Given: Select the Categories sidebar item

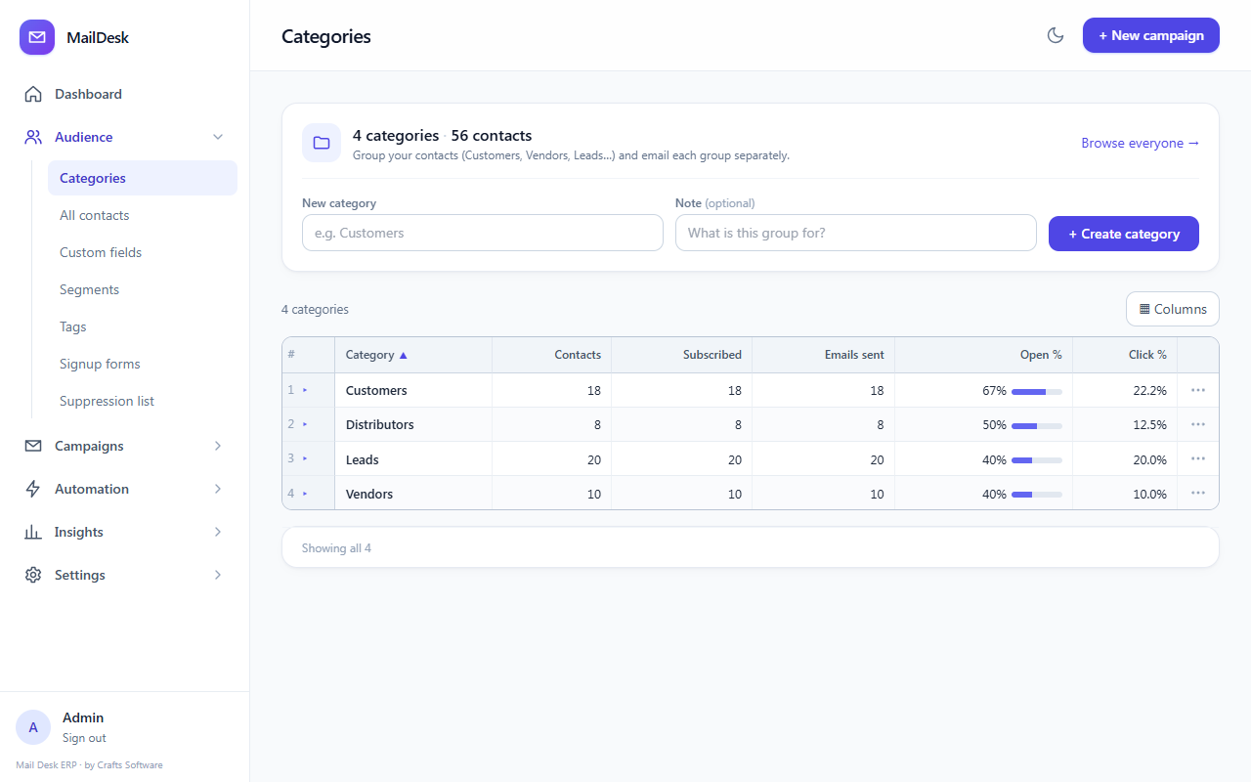Looking at the screenshot, I should tap(143, 178).
